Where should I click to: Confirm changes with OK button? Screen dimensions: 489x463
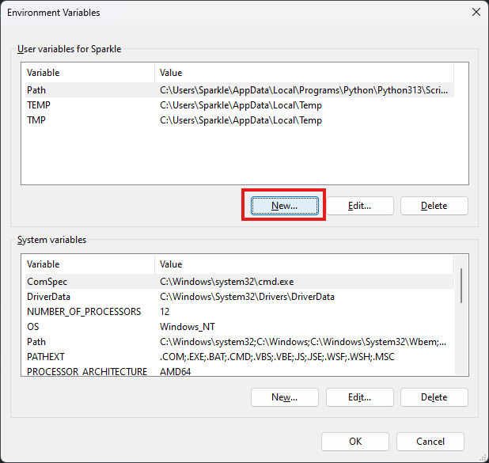click(x=355, y=441)
